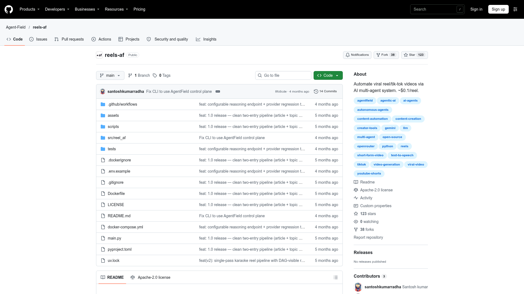The height and width of the screenshot is (294, 524).
Task: Open Notifications bell button
Action: (x=357, y=55)
